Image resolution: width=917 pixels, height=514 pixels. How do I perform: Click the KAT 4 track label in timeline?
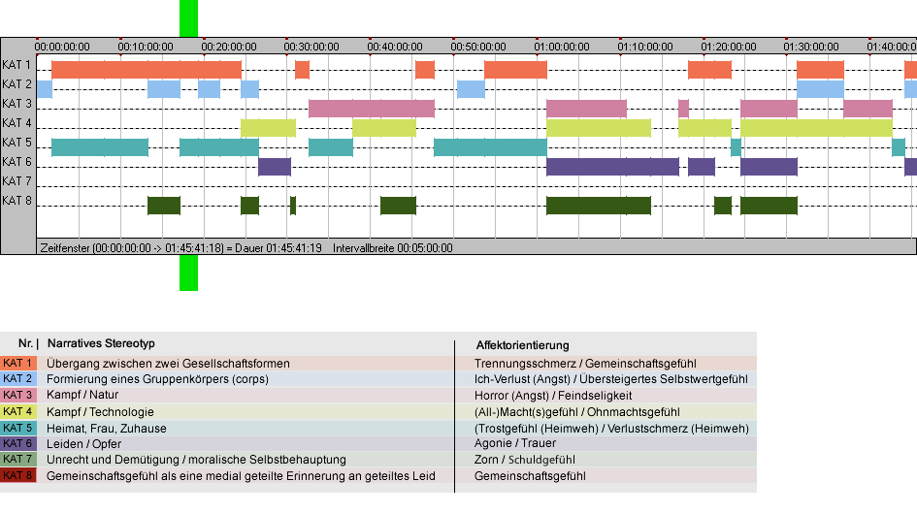(x=16, y=123)
